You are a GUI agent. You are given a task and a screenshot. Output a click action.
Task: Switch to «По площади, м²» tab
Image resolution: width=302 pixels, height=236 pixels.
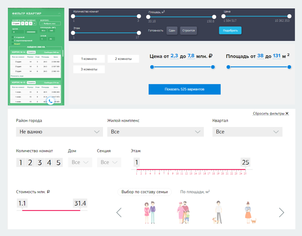click(x=195, y=192)
